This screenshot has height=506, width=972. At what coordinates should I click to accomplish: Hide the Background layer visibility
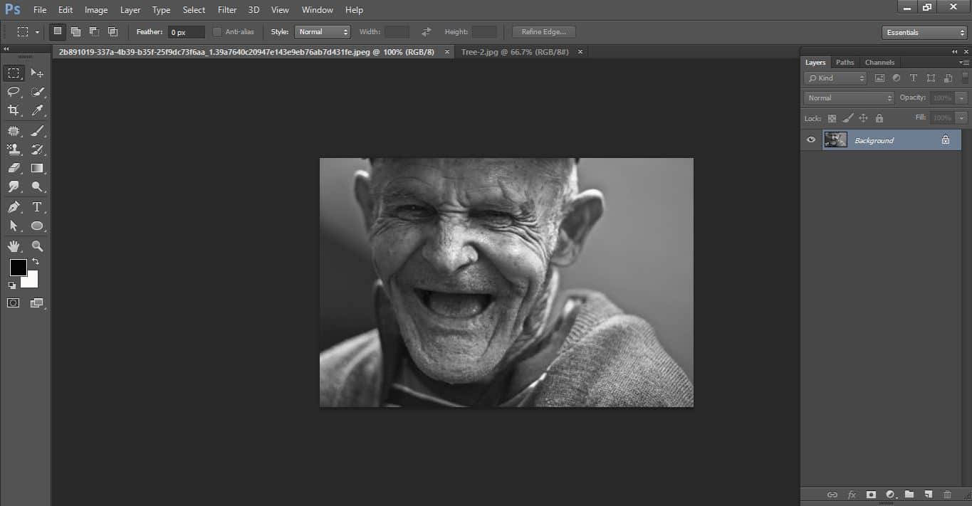[810, 139]
